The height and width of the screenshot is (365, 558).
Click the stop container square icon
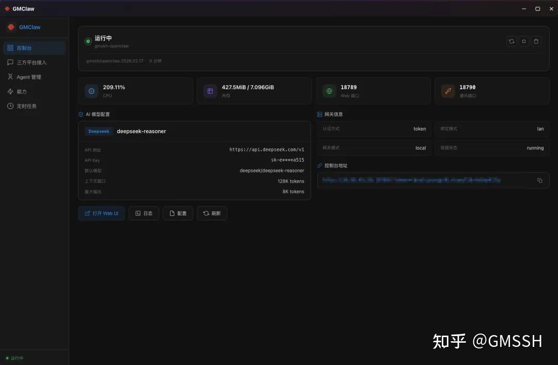(524, 41)
